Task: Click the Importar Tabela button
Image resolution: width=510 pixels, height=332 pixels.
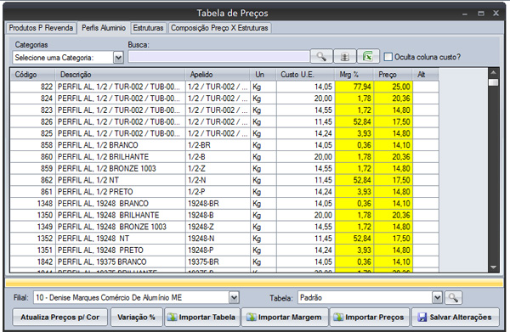Action: tap(202, 317)
